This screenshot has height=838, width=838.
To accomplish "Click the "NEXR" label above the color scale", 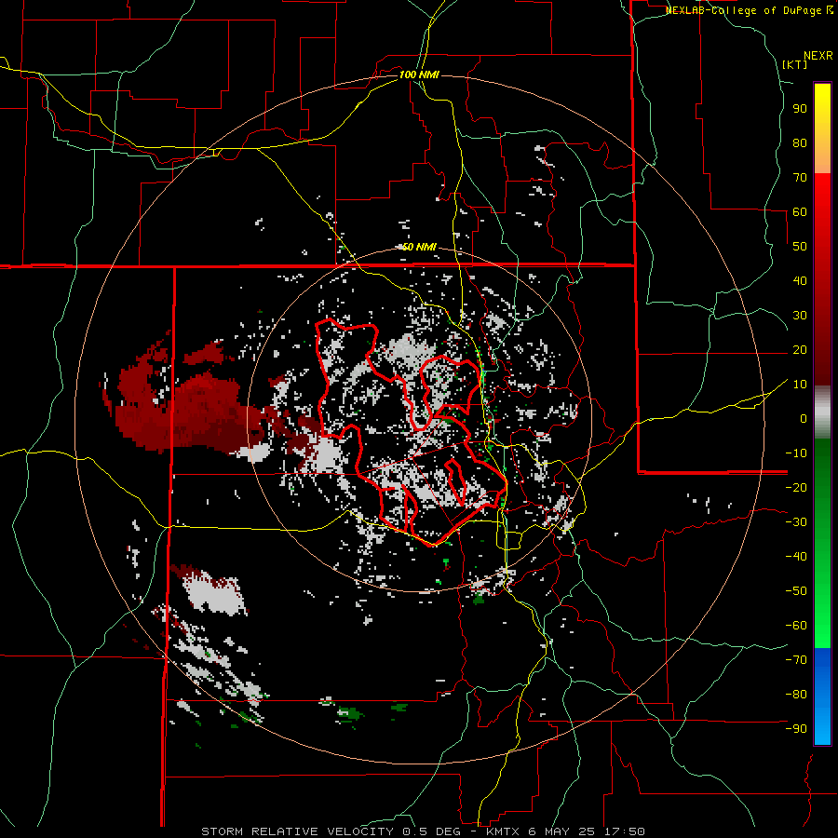I will [x=818, y=56].
